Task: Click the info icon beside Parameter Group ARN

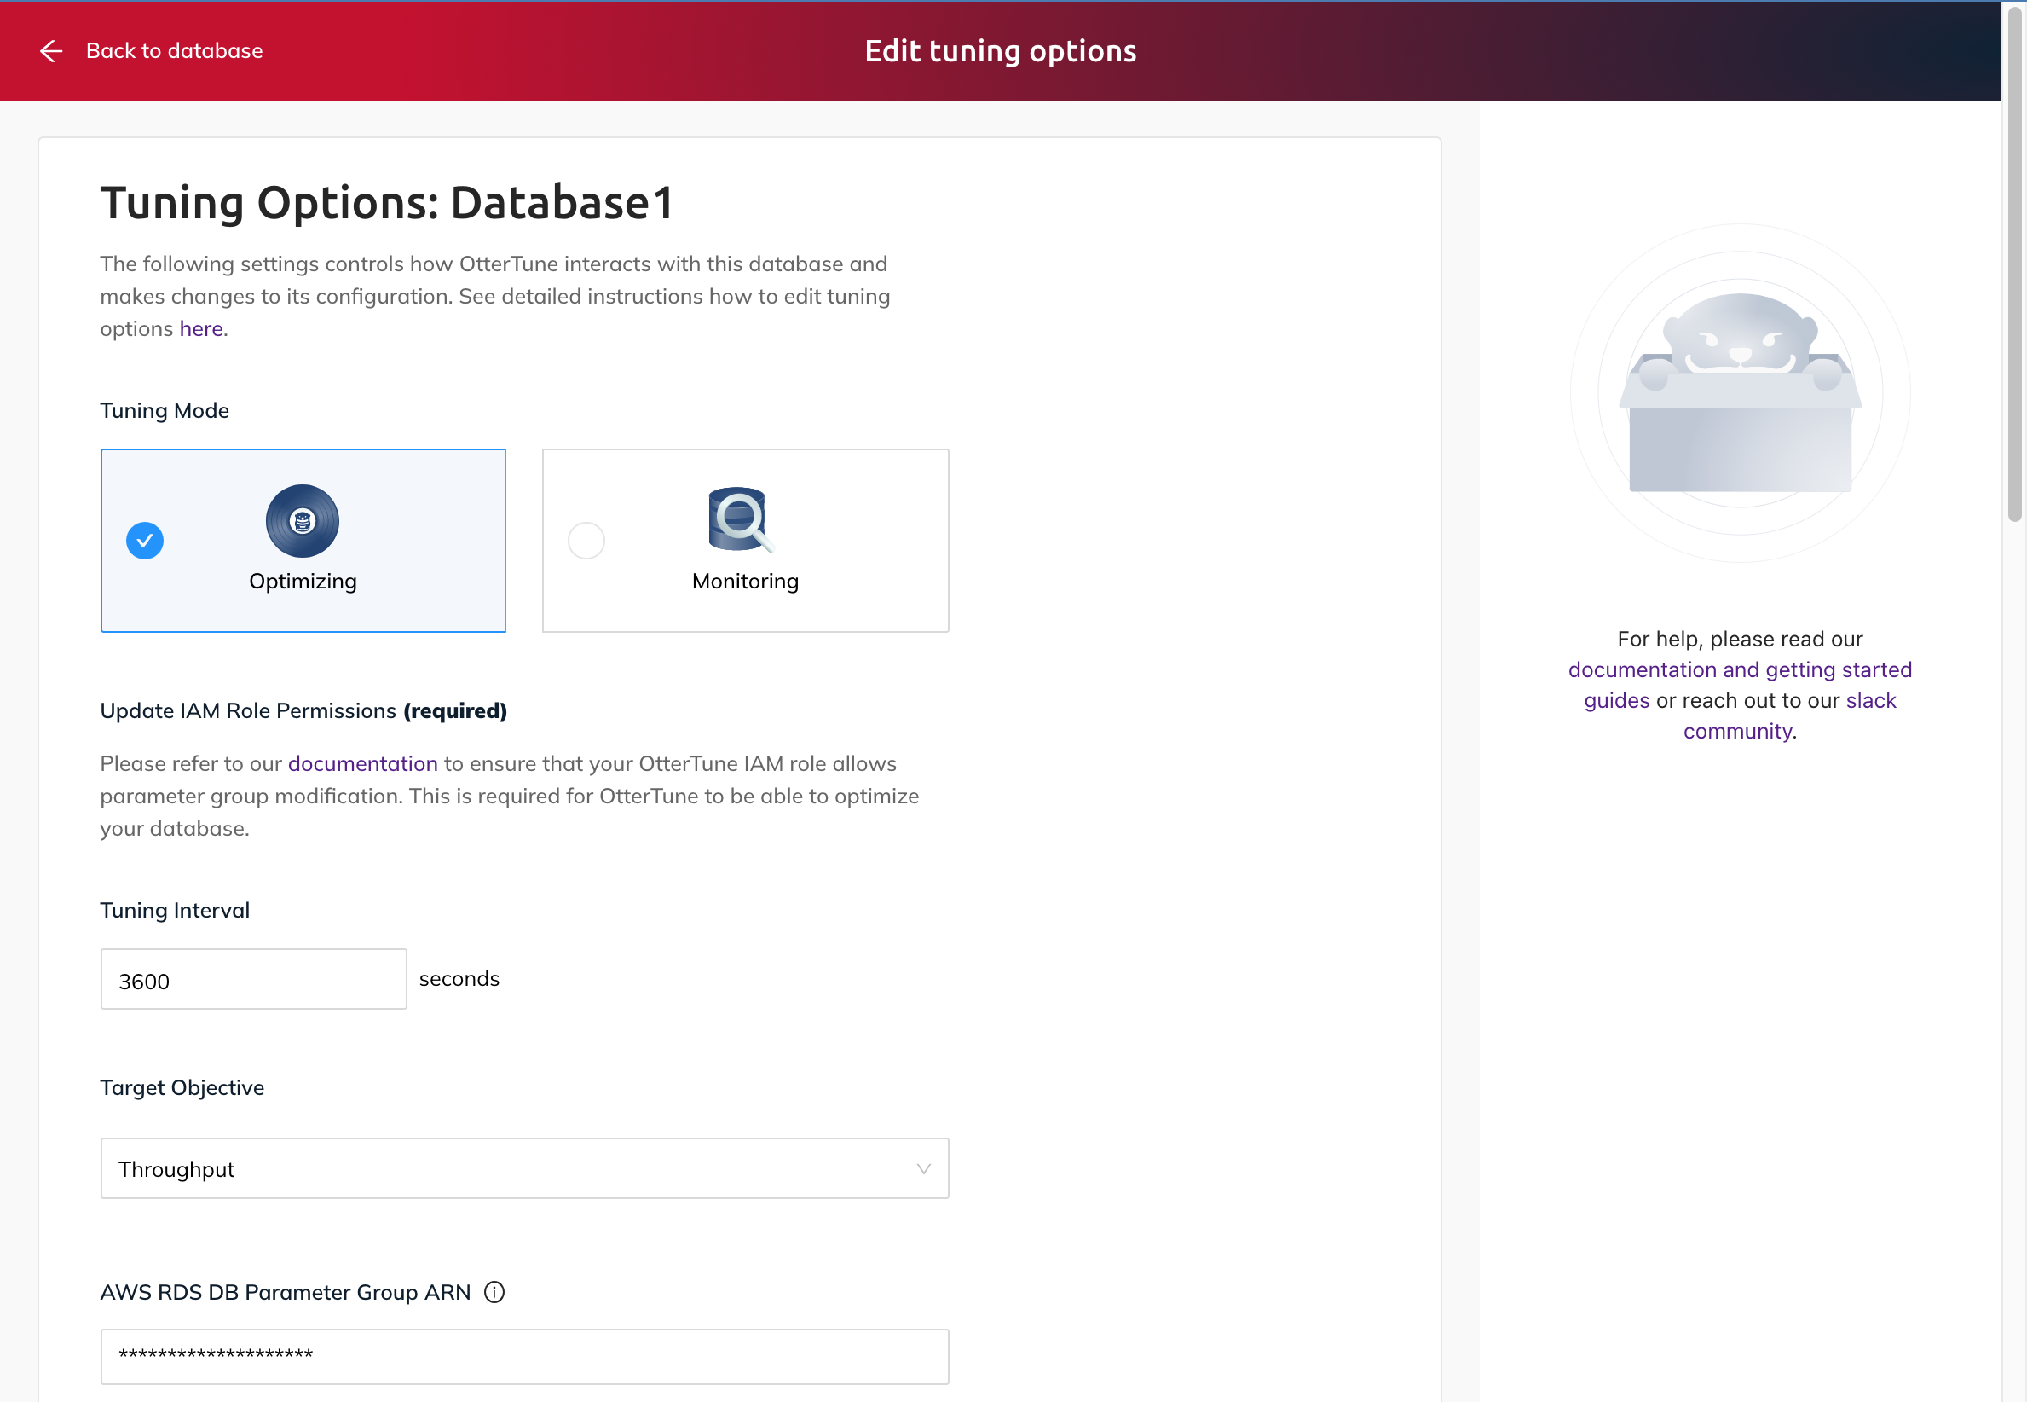Action: (x=494, y=1292)
